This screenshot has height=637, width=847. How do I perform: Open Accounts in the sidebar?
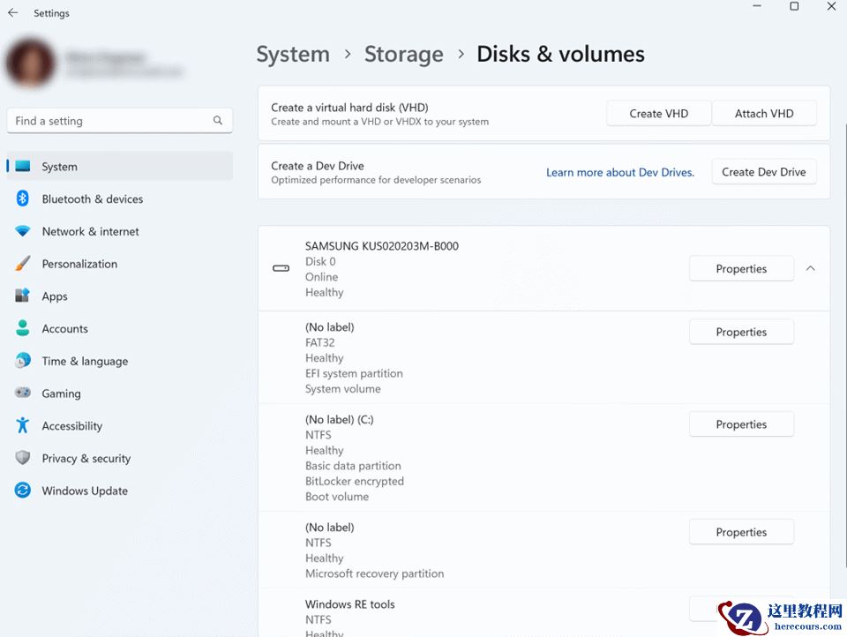pyautogui.click(x=64, y=329)
